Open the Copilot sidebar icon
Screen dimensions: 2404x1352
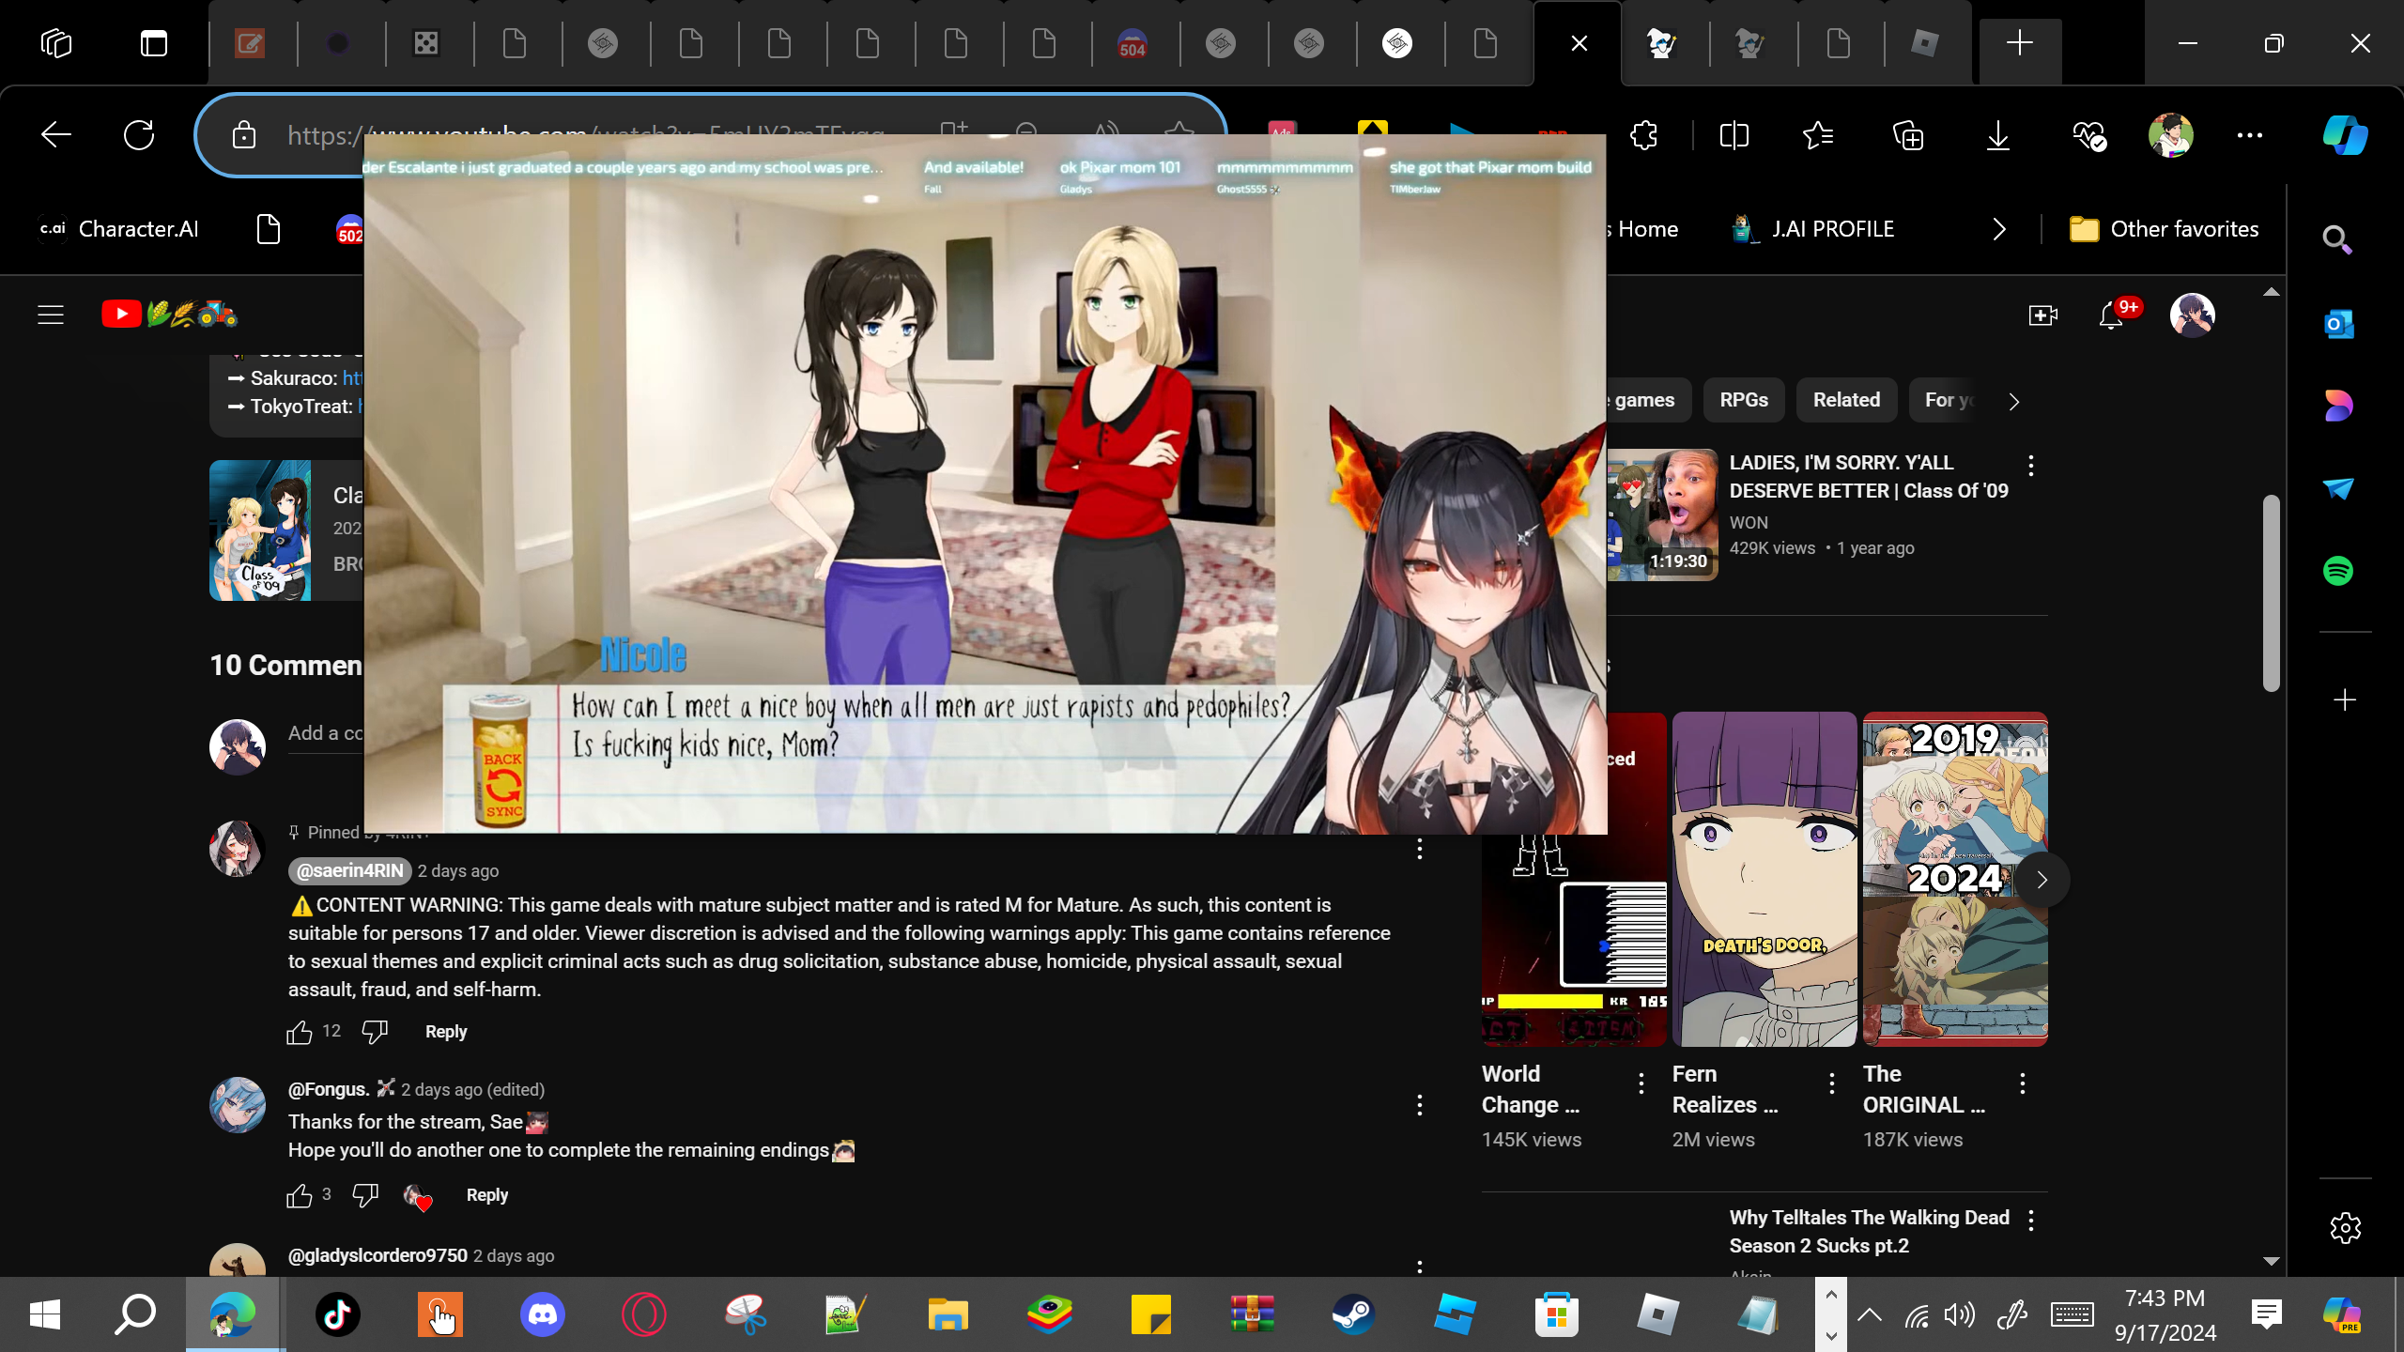coord(2345,135)
